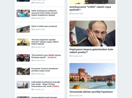The height and width of the screenshot is (98, 132).
Task: Click calendar icon beside 07.10.2020, 12:18
Action: tap(70, 56)
